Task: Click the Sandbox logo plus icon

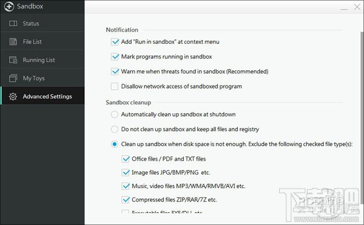Action: click(x=9, y=6)
